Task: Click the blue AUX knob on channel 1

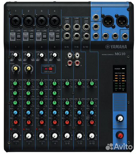Action: click(x=15, y=112)
